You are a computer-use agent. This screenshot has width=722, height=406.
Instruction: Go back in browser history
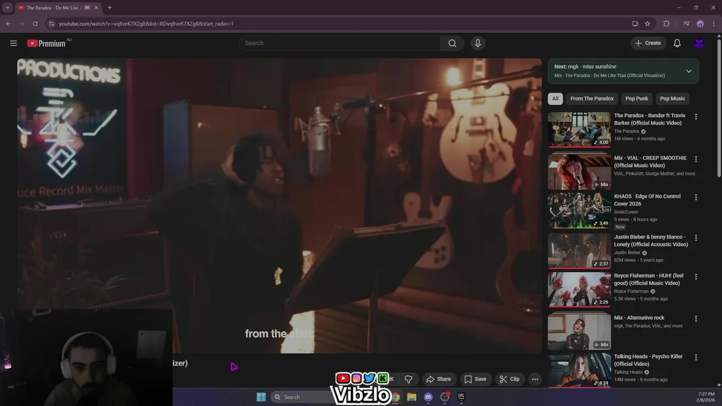coord(8,24)
